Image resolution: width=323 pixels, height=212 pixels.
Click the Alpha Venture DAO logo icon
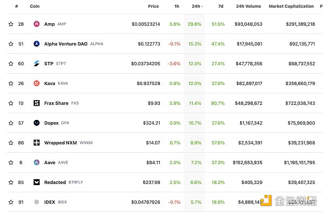click(x=37, y=44)
